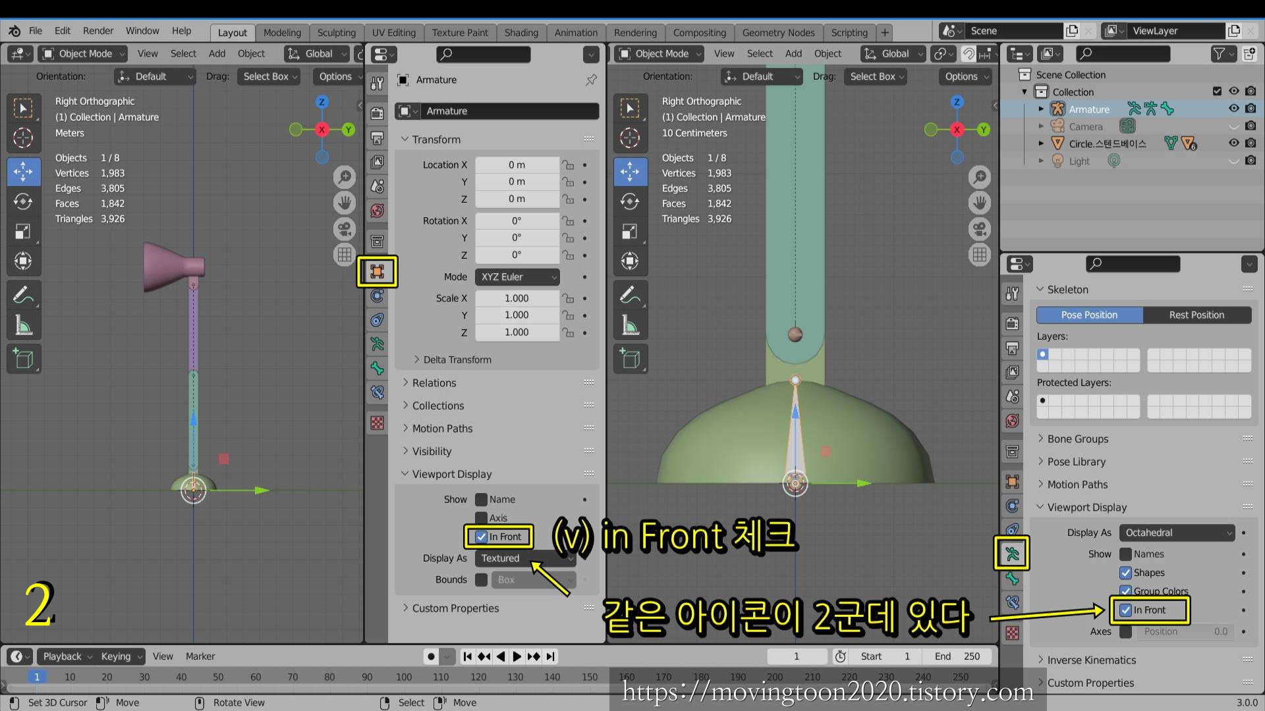
Task: Click the first armature layer cell
Action: 1043,354
